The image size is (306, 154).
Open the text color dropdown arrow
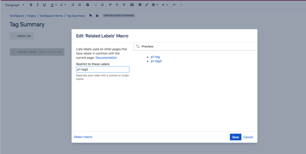56,5
